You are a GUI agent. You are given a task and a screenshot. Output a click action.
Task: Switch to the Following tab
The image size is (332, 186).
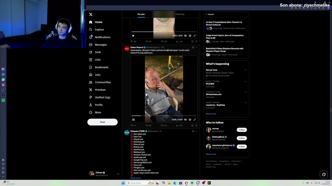[x=180, y=14]
